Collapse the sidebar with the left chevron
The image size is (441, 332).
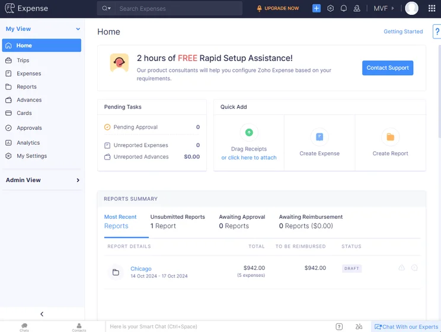click(42, 314)
